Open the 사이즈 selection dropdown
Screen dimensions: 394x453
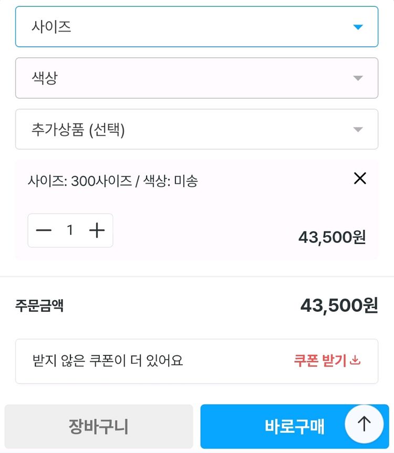pyautogui.click(x=196, y=27)
